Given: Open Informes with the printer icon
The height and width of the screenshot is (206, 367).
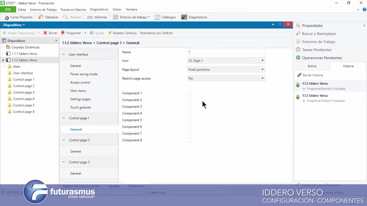Looking at the screenshot, I should tap(90, 17).
